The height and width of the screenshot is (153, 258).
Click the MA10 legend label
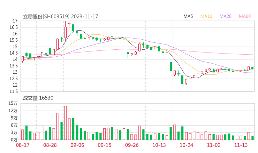[x=206, y=16]
